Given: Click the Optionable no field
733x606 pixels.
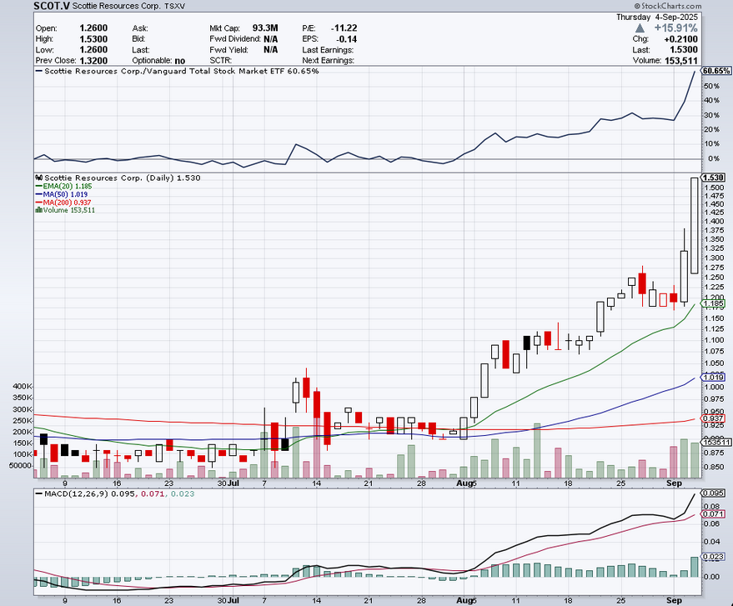Looking at the screenshot, I should coord(158,61).
